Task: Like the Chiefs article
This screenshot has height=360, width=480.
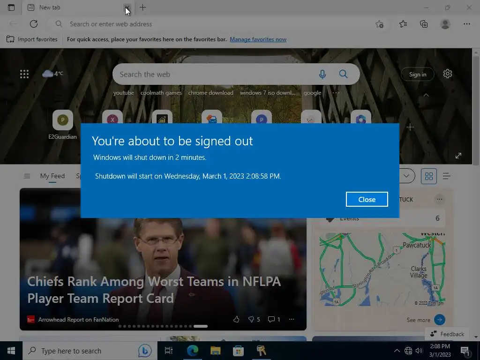Action: point(236,319)
